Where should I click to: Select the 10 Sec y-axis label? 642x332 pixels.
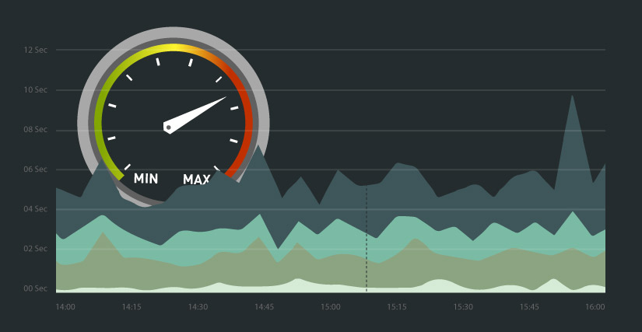(36, 90)
